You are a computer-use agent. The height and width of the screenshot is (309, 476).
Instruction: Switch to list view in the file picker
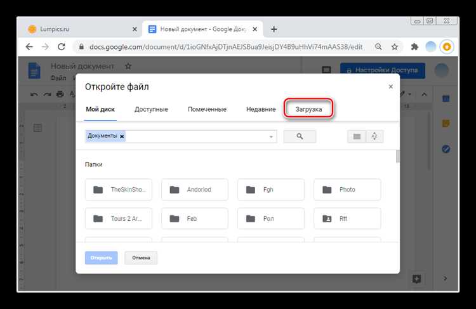357,136
